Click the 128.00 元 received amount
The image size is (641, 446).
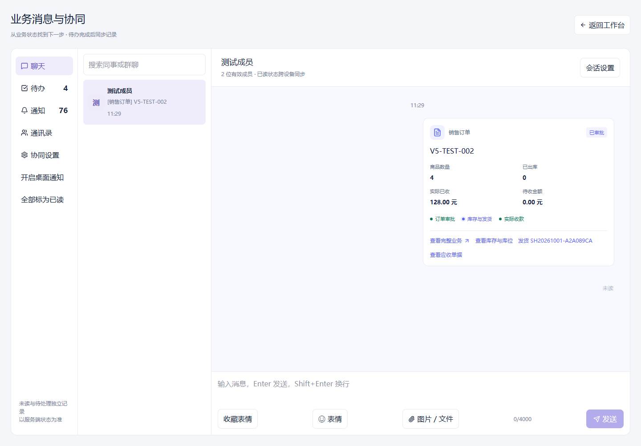tap(443, 202)
